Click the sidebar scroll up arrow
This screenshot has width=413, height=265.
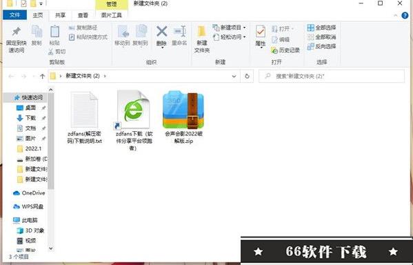pyautogui.click(x=51, y=90)
